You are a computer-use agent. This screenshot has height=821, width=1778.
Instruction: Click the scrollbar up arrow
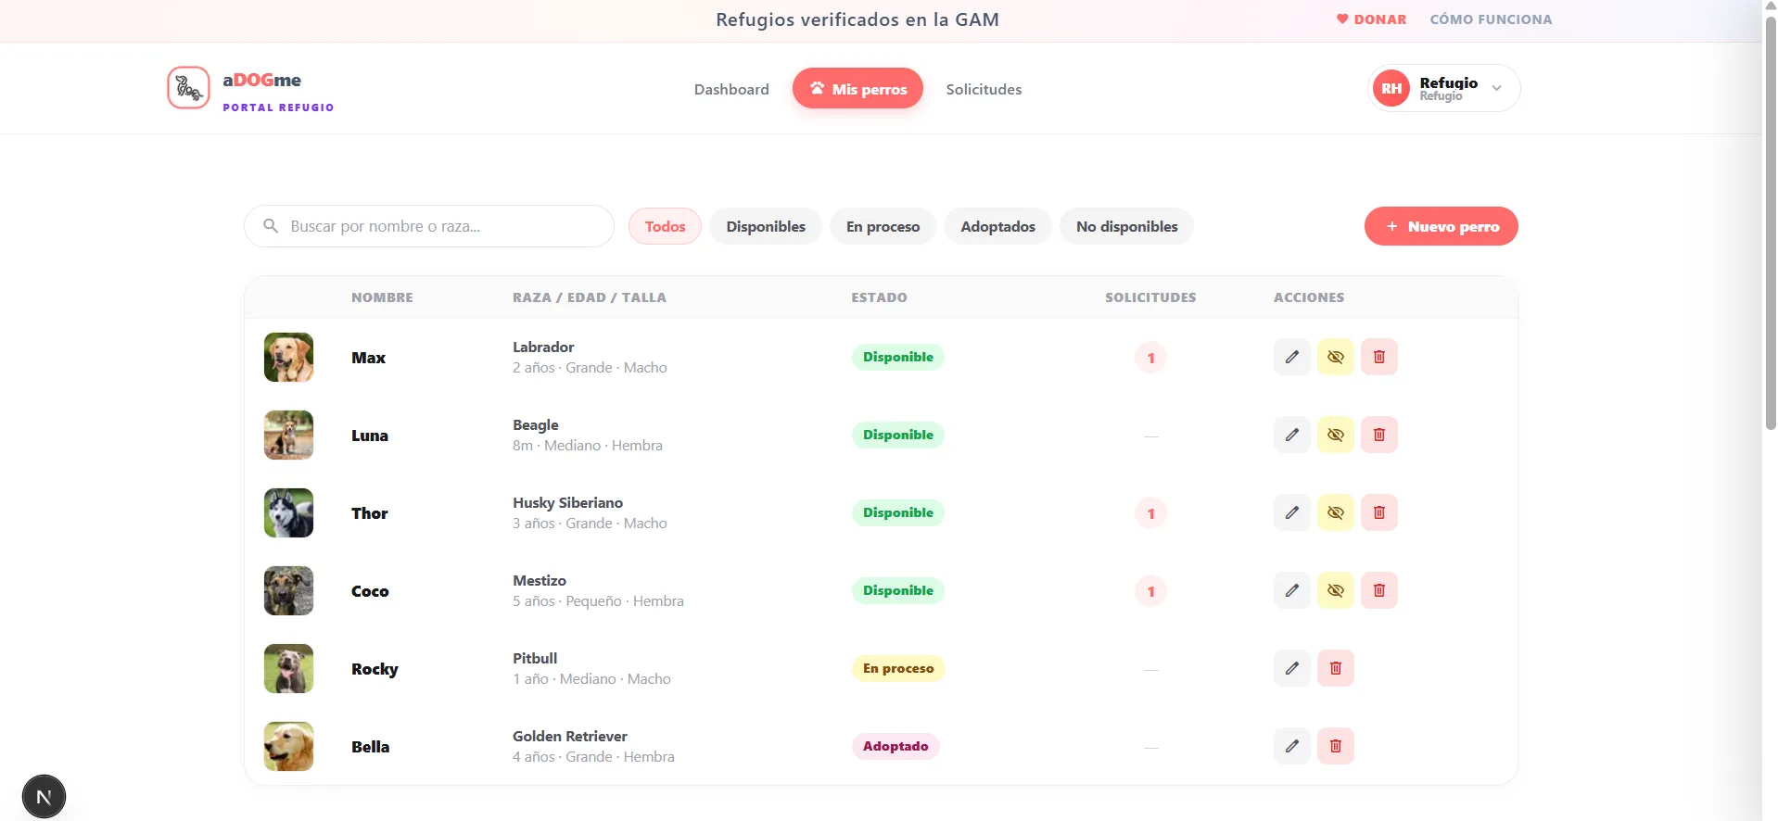tap(1770, 6)
